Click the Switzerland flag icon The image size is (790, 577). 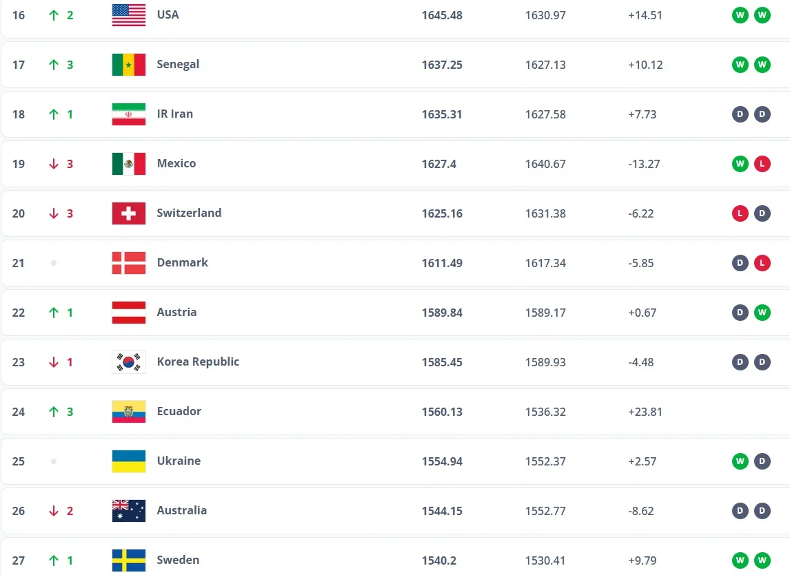129,213
